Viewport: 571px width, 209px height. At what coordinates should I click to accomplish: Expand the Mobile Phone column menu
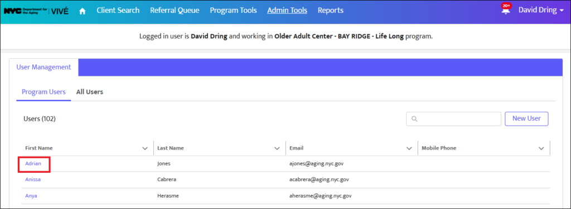(x=541, y=148)
